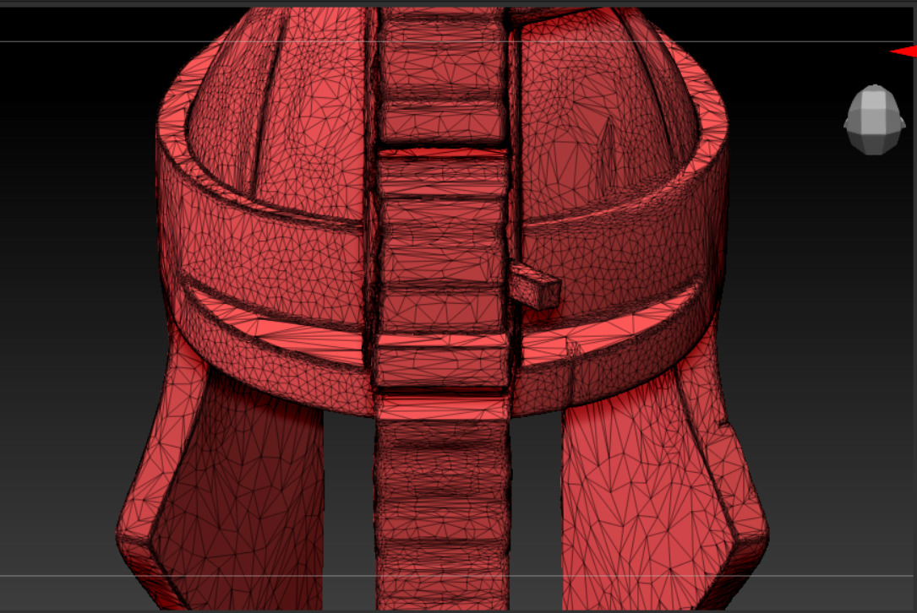Screen dimensions: 917x613
Task: Click the gray head camera-orientation gizmo
Action: (x=874, y=120)
